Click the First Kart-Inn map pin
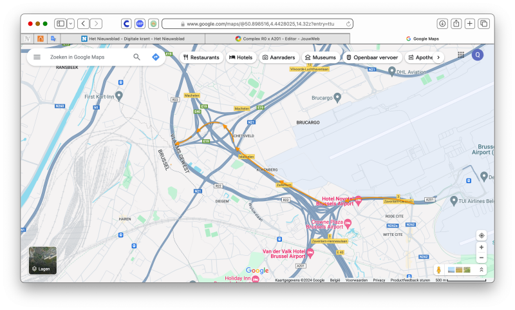This screenshot has height=310, width=515. (x=119, y=96)
